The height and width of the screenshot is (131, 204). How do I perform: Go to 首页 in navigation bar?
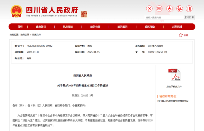click(20, 27)
